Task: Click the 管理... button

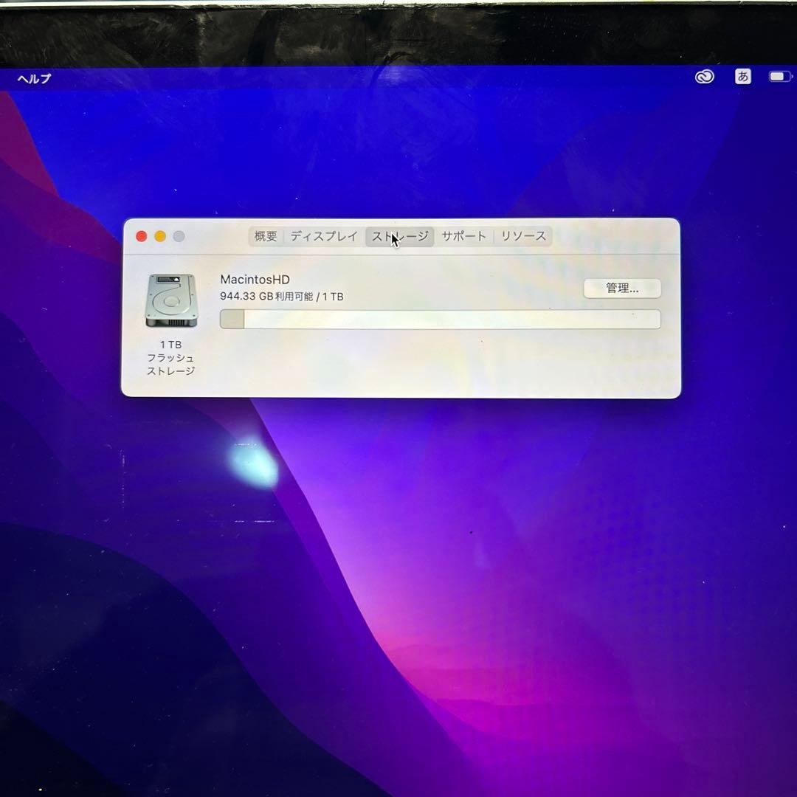Action: (622, 288)
